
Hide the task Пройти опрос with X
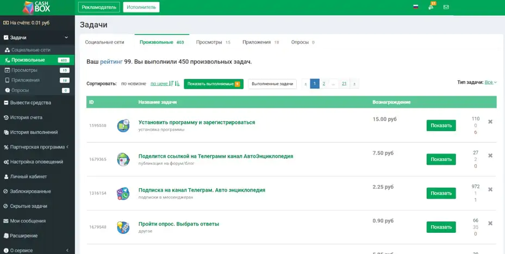(490, 223)
